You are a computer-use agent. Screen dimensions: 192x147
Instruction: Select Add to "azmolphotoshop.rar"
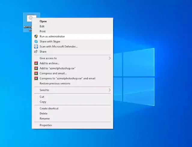pyautogui.click(x=72, y=68)
